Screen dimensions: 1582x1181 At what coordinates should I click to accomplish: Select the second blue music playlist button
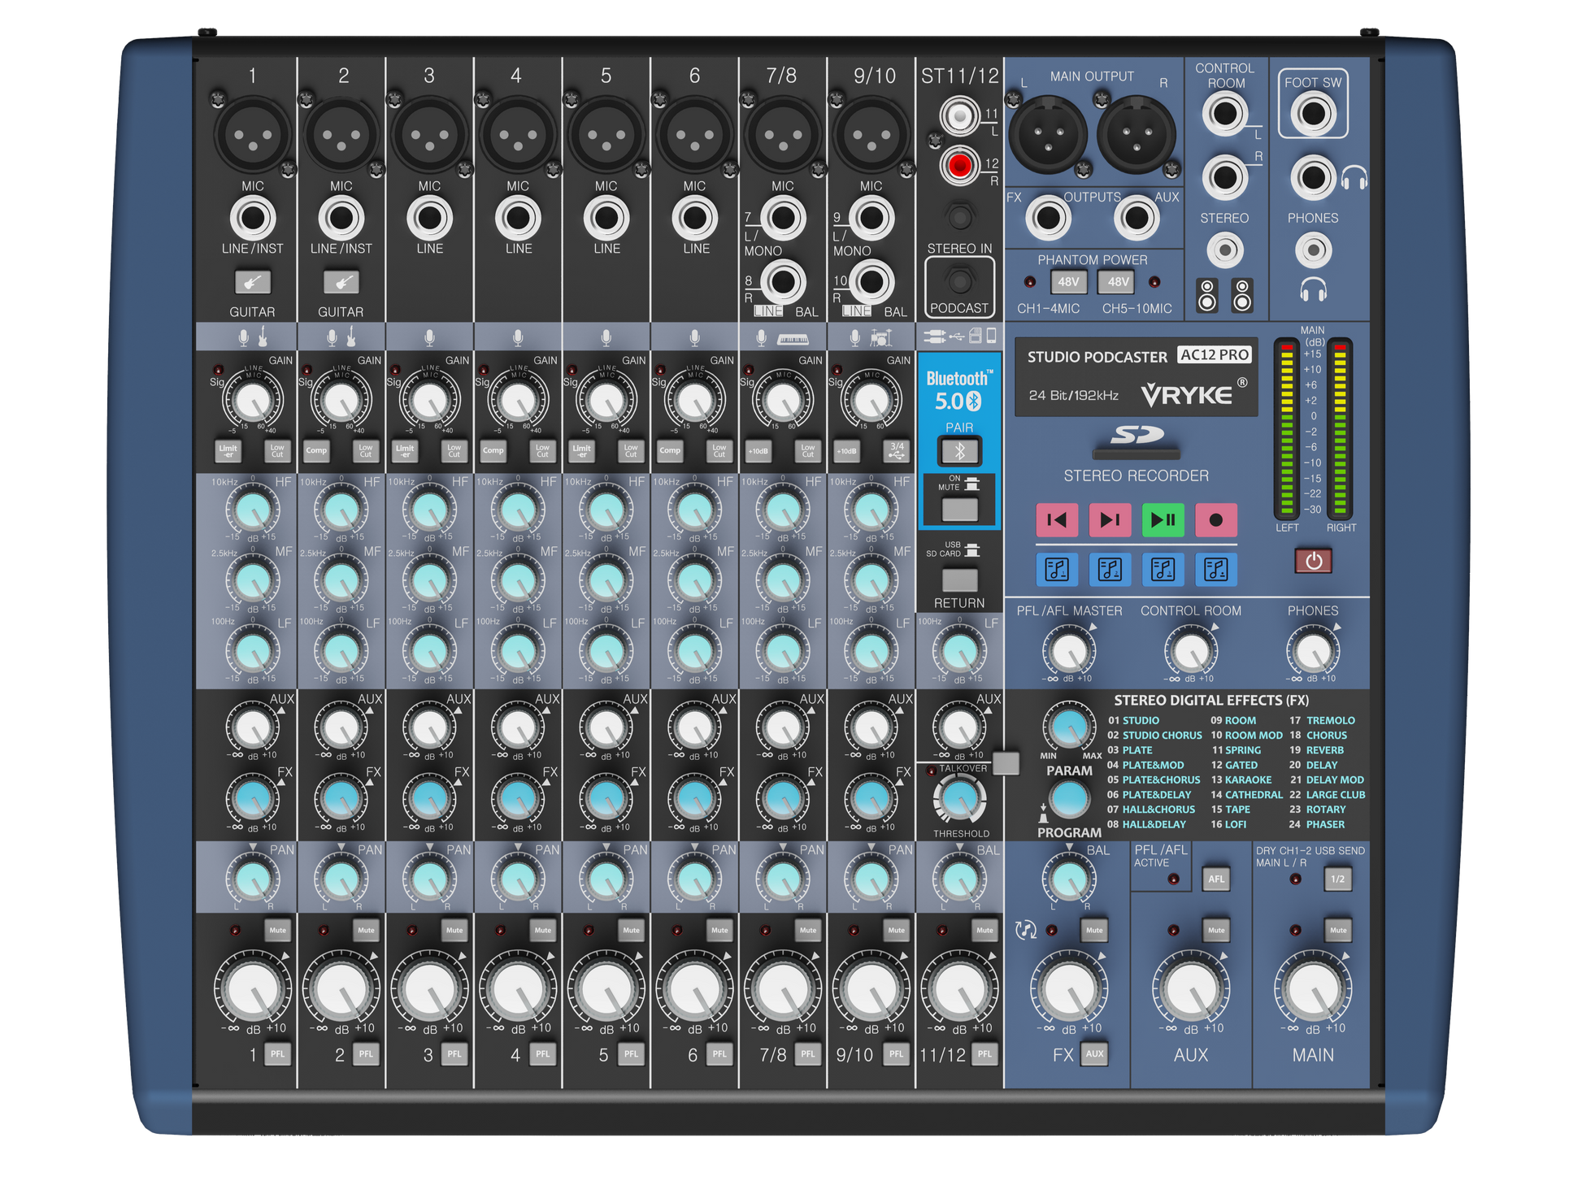[1110, 569]
